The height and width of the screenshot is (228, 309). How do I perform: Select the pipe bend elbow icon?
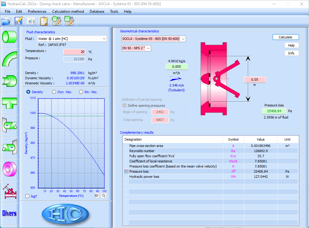click(x=9, y=59)
